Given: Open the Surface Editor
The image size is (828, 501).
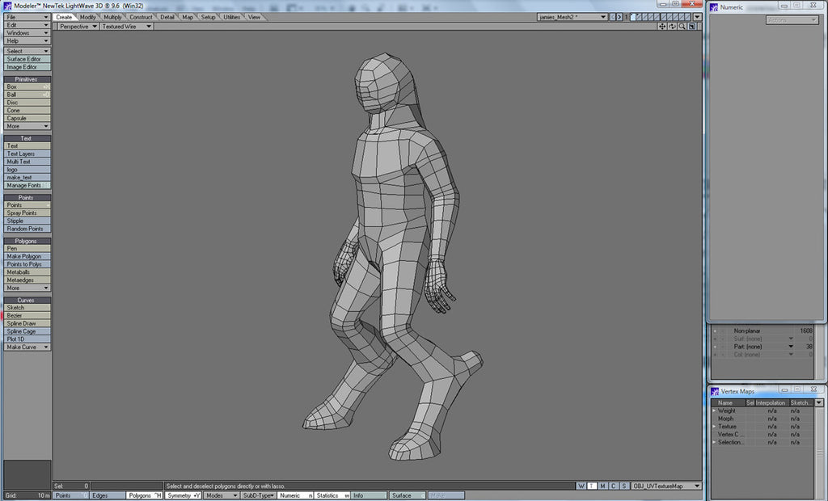Looking at the screenshot, I should point(25,58).
